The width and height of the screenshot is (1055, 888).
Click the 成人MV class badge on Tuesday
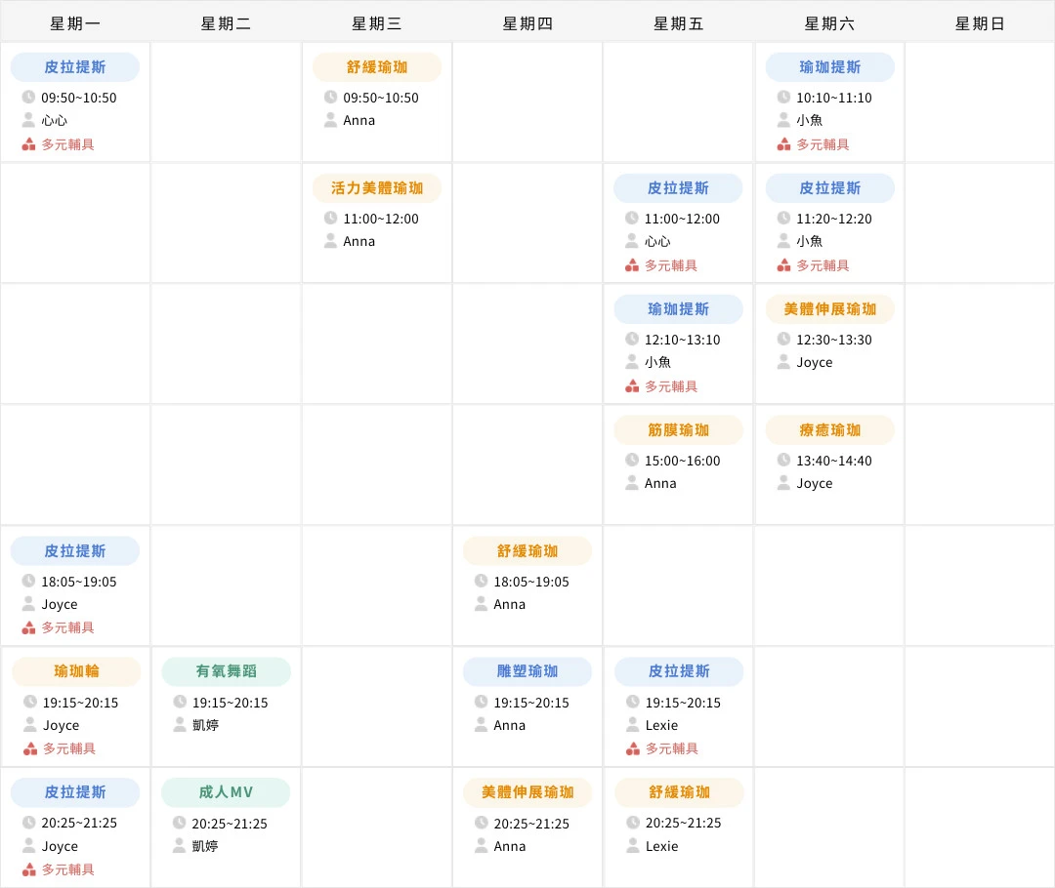(226, 792)
